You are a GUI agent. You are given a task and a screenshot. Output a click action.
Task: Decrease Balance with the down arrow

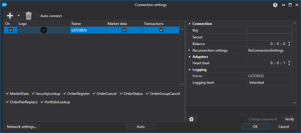pyautogui.click(x=289, y=45)
